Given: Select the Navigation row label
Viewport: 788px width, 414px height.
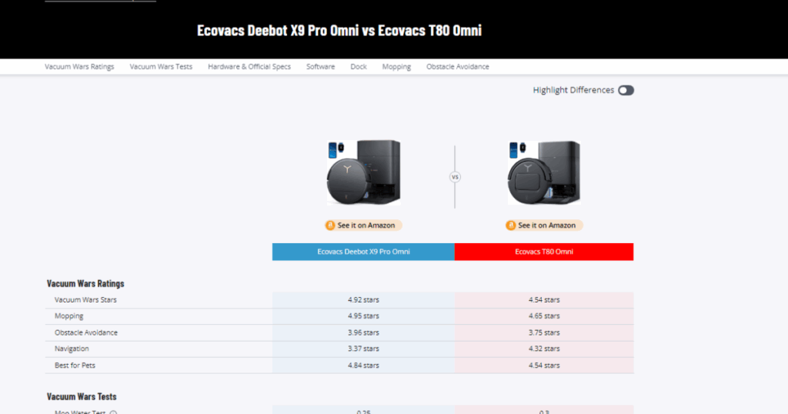Looking at the screenshot, I should pos(72,349).
